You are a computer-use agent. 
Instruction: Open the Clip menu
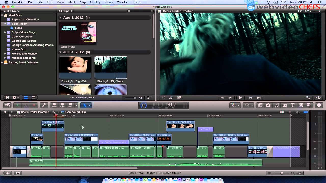pyautogui.click(x=83, y=2)
